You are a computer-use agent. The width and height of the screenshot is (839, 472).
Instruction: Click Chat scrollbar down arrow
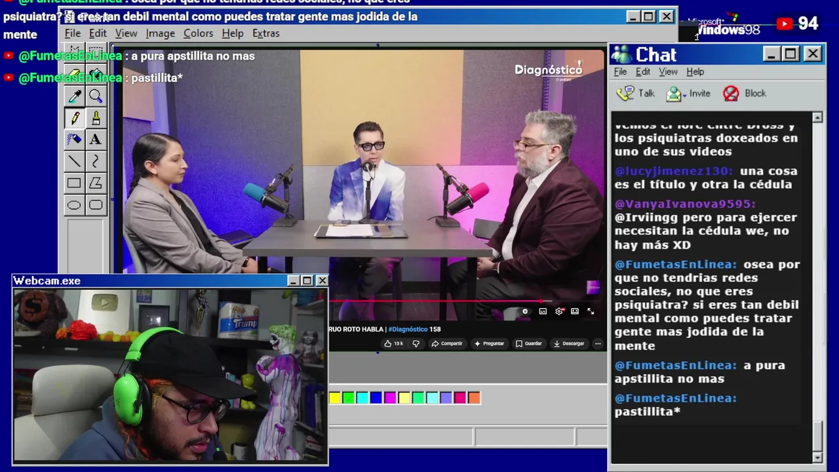pyautogui.click(x=817, y=457)
